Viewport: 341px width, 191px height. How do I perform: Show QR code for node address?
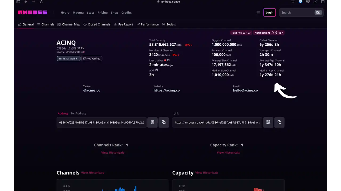click(152, 122)
